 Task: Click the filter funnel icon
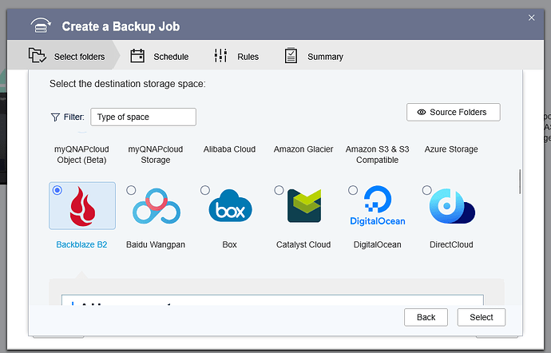(55, 117)
